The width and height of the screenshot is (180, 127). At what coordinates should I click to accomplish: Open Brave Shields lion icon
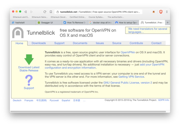161,12
